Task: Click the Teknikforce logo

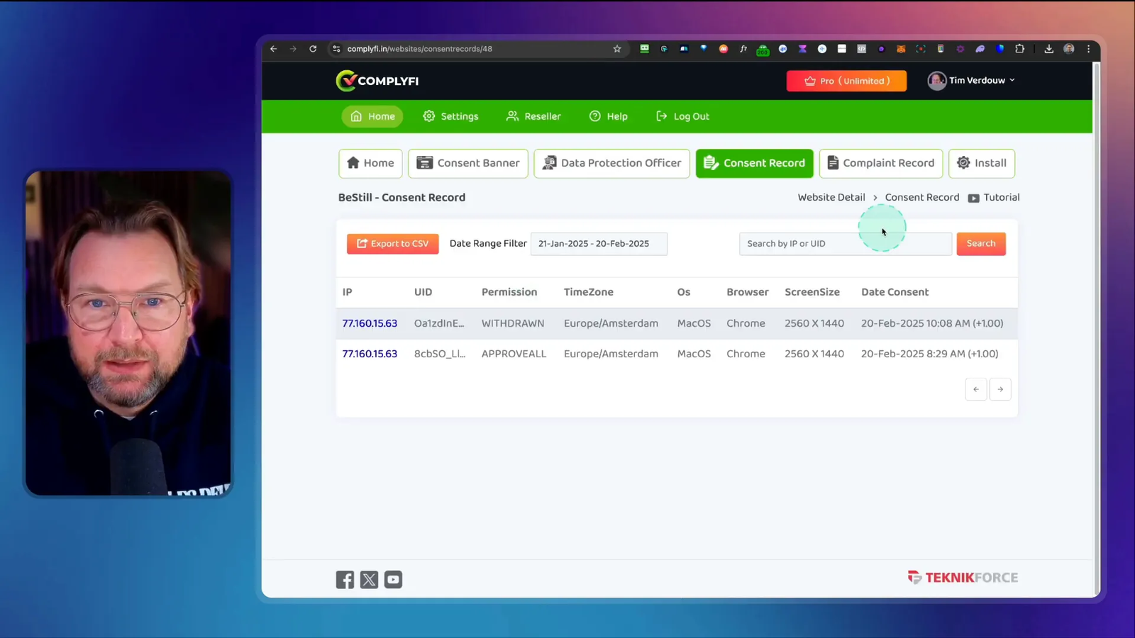Action: coord(963,577)
